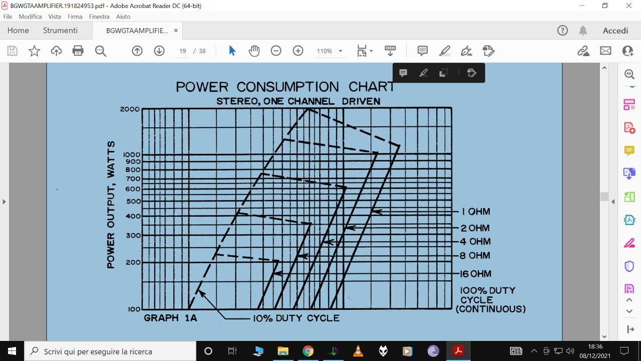641x361 pixels.
Task: Open the Modifica menu
Action: [31, 17]
